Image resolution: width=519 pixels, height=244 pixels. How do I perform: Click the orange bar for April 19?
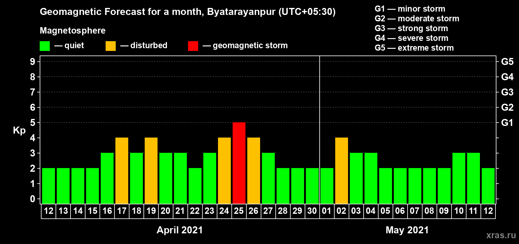click(151, 170)
